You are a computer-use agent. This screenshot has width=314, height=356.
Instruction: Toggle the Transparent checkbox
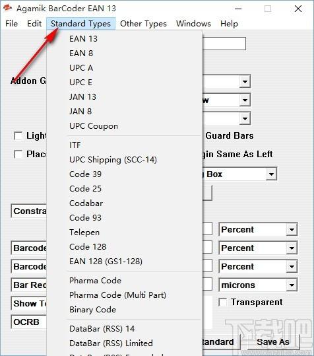(222, 303)
